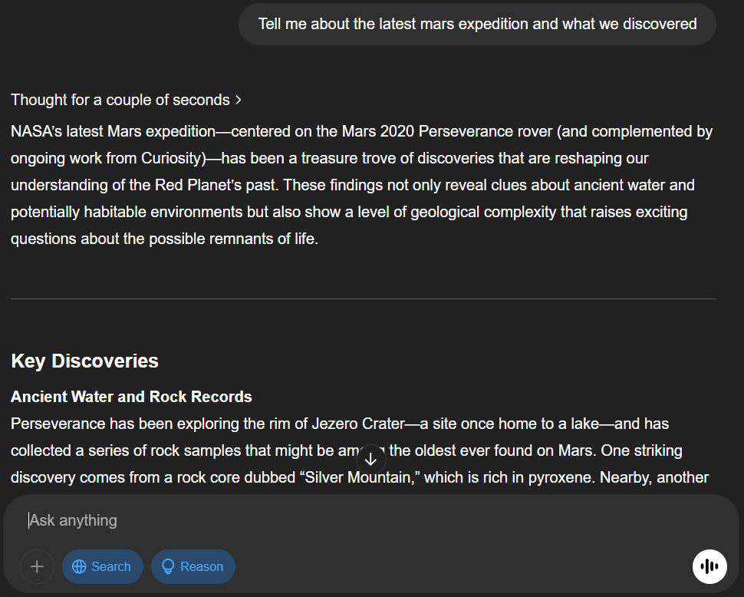
Task: Click the scroll-to-bottom arrow button
Action: click(x=370, y=460)
